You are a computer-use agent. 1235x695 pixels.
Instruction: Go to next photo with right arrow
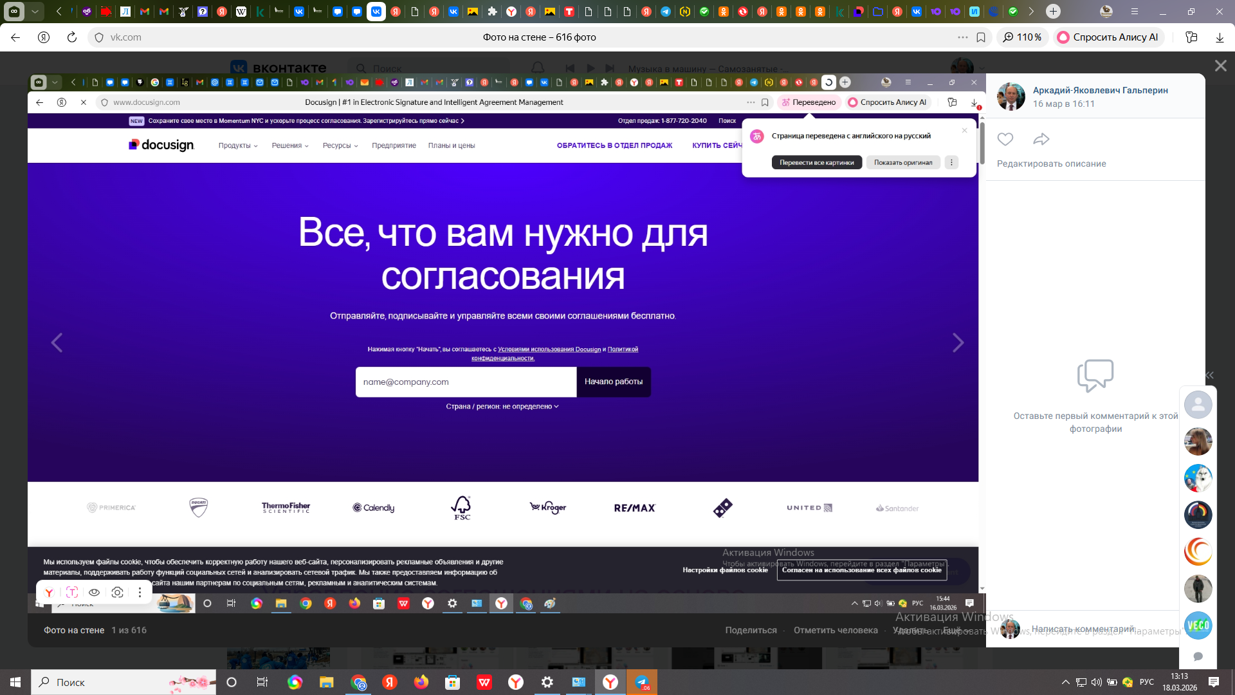click(958, 343)
